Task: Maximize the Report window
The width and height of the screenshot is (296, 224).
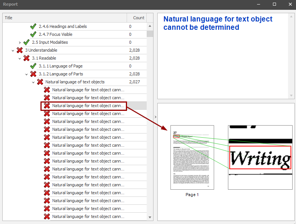Action: click(x=274, y=4)
